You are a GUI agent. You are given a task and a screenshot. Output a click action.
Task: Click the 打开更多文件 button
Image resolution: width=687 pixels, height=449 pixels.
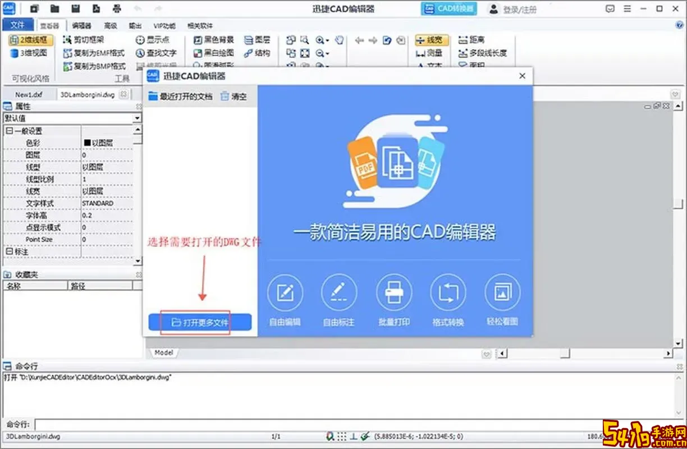click(200, 322)
